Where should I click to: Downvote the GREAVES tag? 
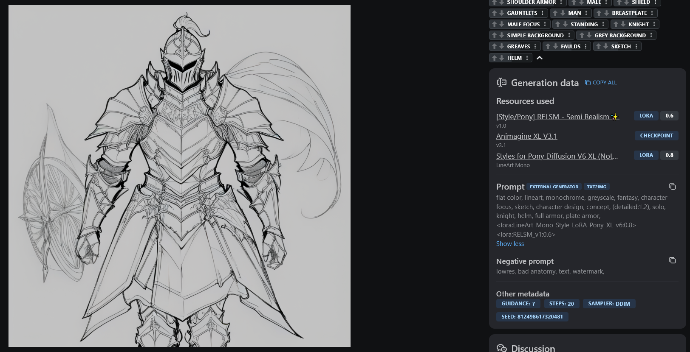(x=501, y=46)
